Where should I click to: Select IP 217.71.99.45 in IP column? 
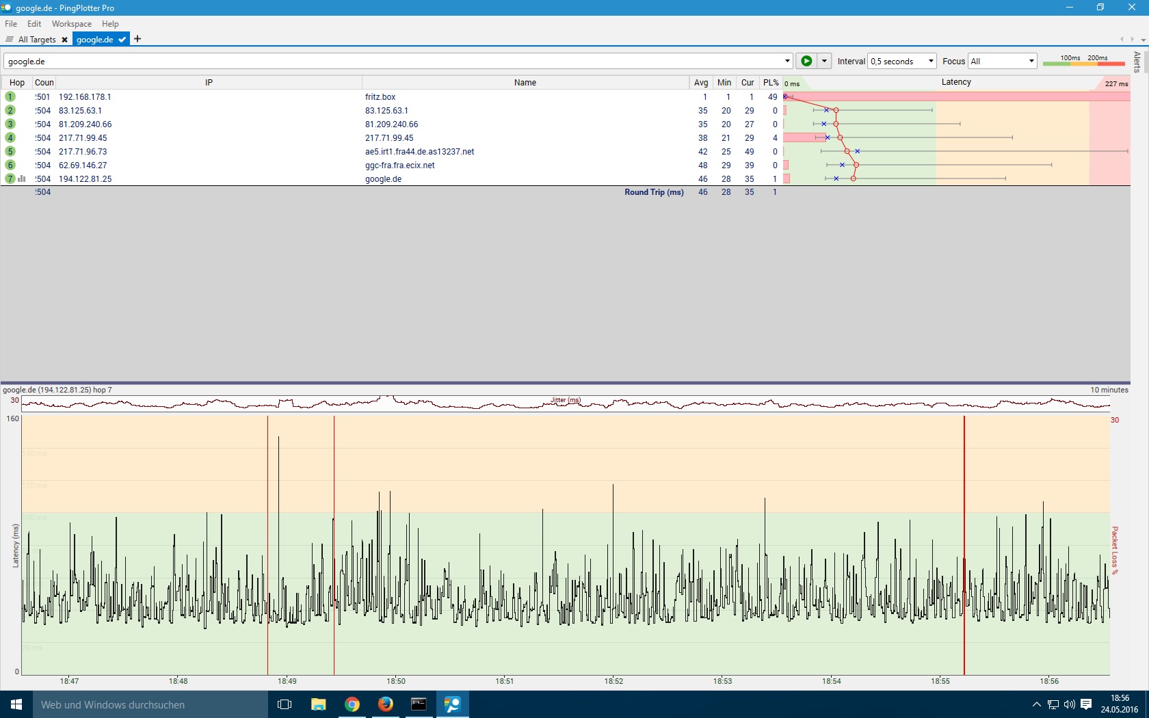tap(83, 138)
